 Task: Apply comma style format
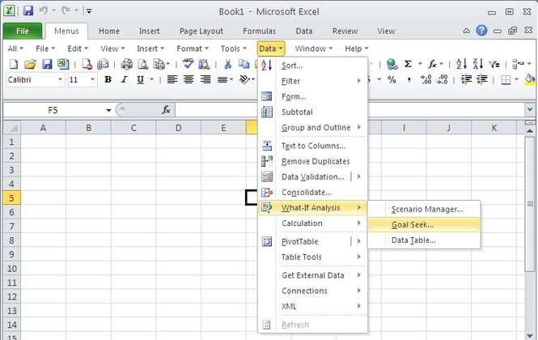point(409,79)
